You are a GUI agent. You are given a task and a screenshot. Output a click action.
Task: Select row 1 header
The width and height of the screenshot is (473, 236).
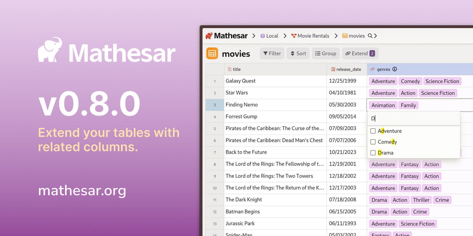coord(215,81)
